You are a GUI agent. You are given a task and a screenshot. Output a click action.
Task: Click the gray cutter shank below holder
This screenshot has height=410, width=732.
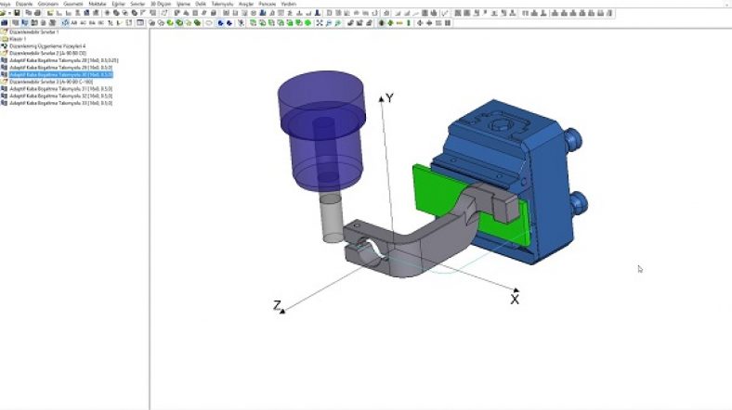click(332, 218)
